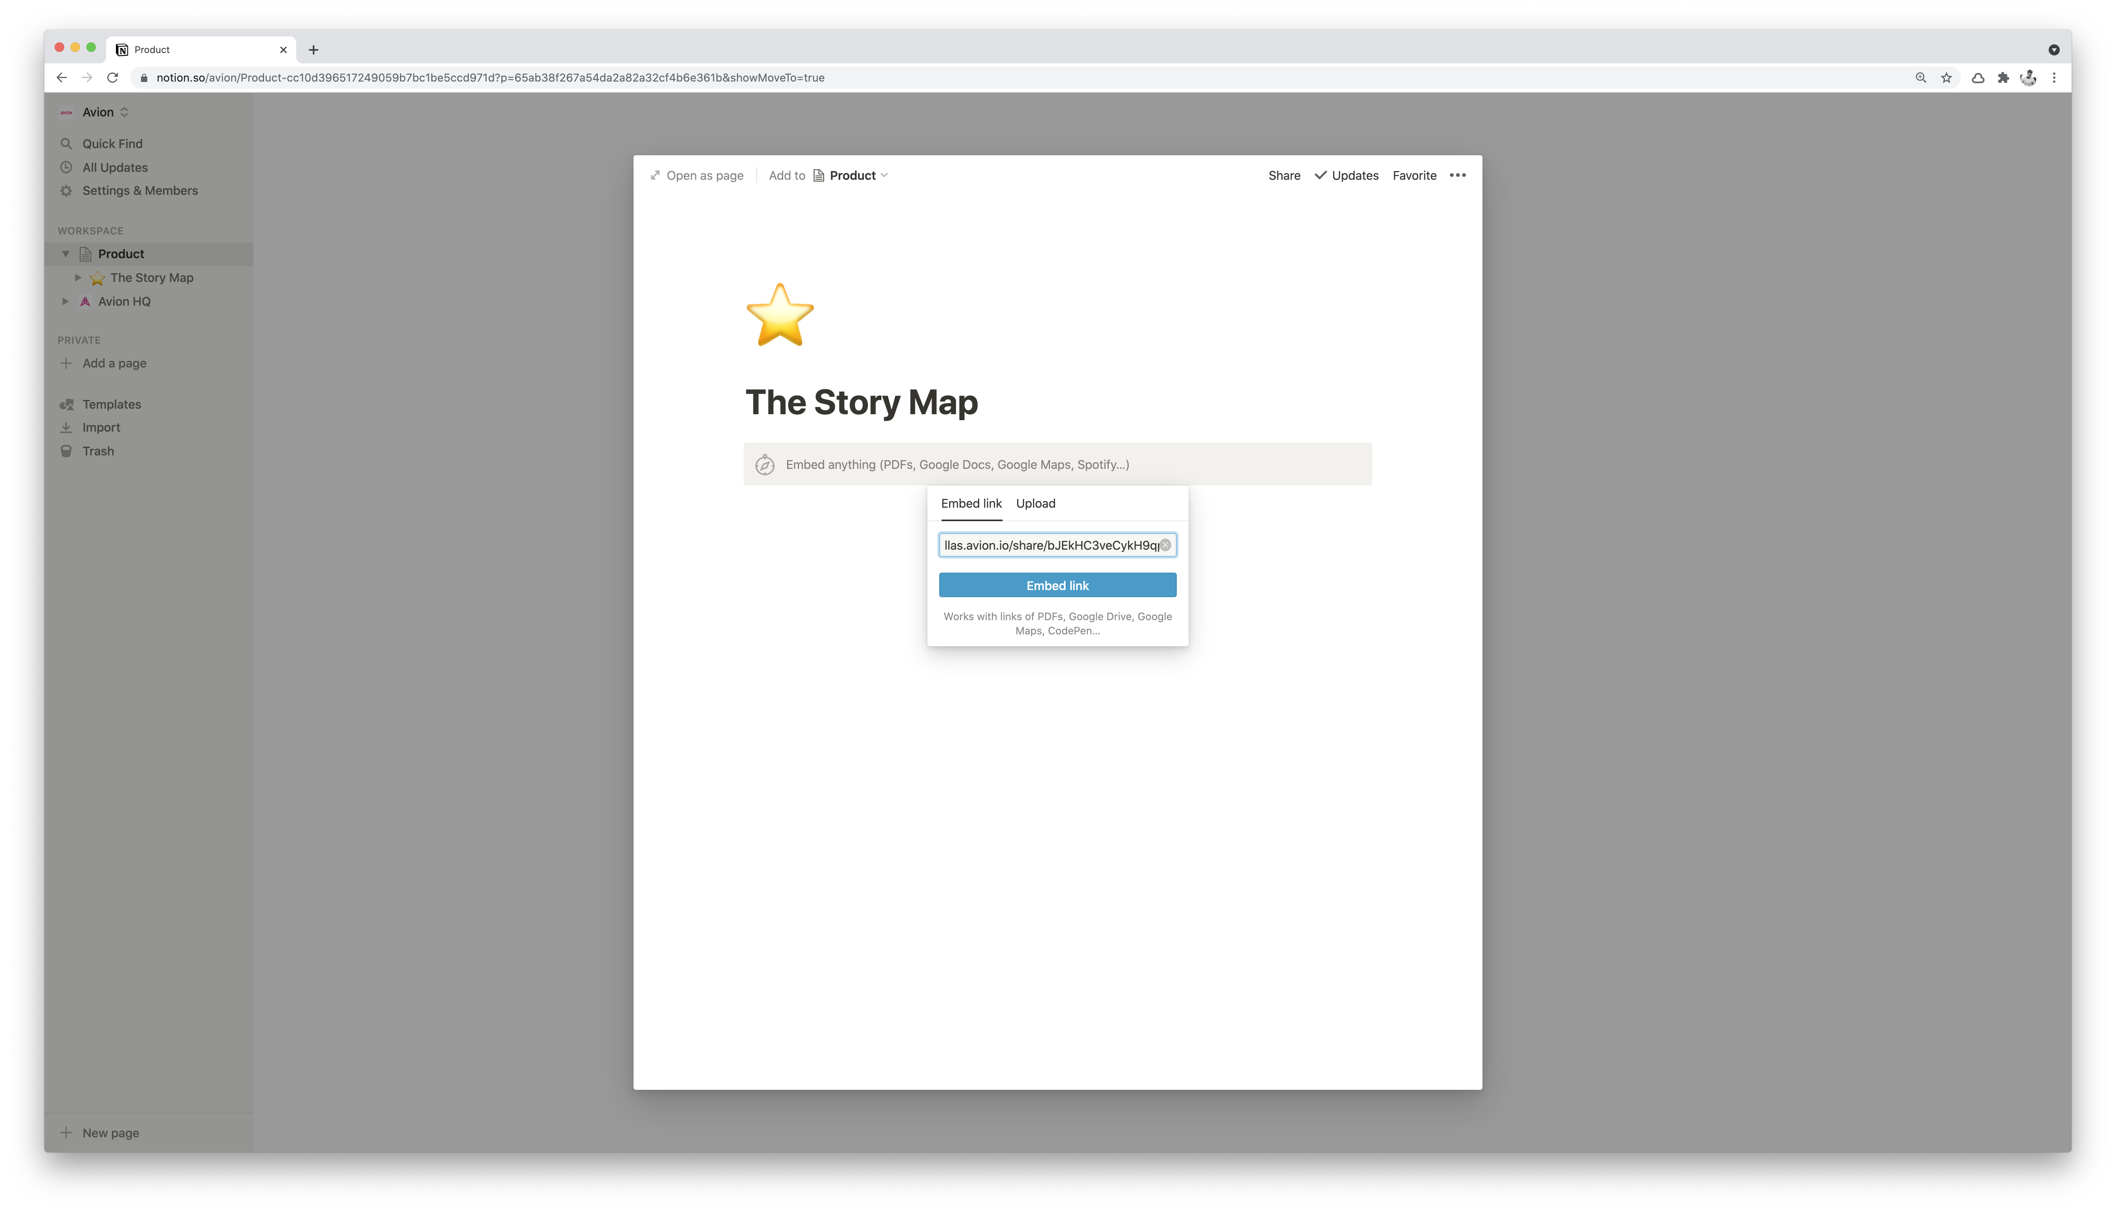Open the Product location dropdown
Image resolution: width=2116 pixels, height=1211 pixels.
coord(851,175)
